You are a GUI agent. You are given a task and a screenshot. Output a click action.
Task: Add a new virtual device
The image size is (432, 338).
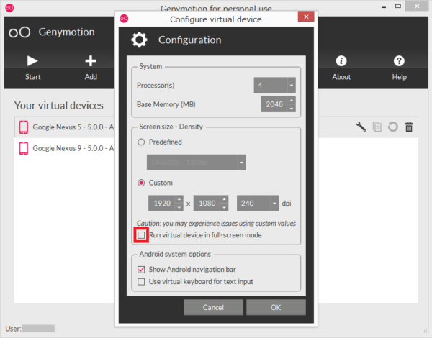click(x=91, y=68)
